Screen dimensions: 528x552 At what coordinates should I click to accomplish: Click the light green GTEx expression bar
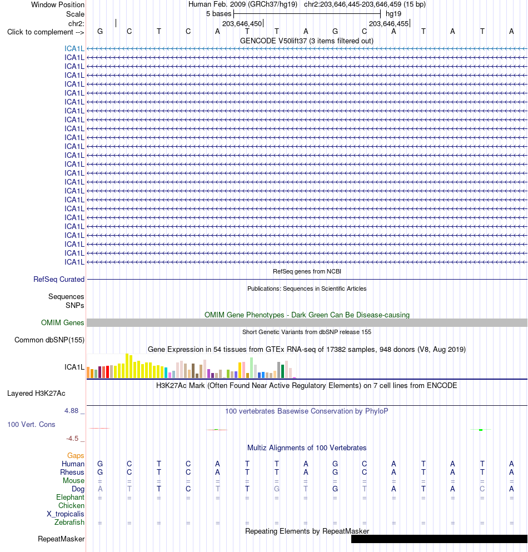pyautogui.click(x=251, y=367)
